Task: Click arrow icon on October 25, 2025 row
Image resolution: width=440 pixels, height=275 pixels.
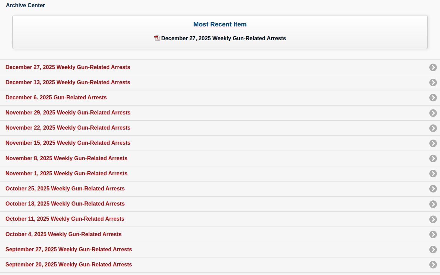Action: click(433, 189)
